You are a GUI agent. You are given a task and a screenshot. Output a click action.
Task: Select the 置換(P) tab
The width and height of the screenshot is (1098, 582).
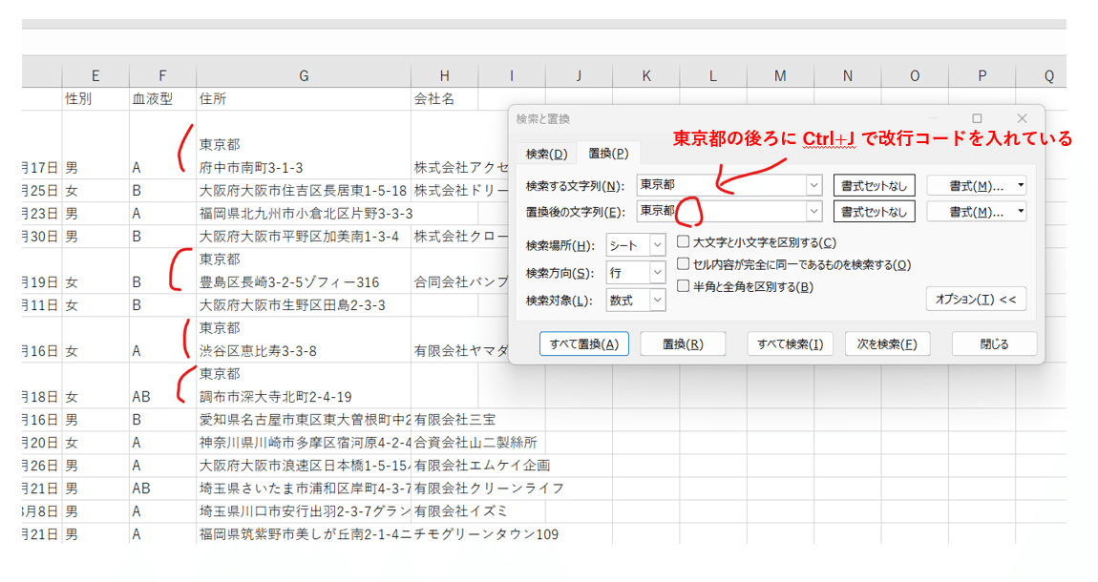pyautogui.click(x=608, y=153)
